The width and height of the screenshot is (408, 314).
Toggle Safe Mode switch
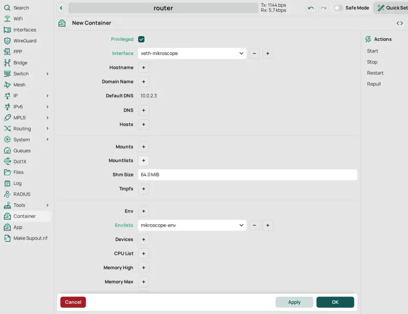pyautogui.click(x=338, y=8)
